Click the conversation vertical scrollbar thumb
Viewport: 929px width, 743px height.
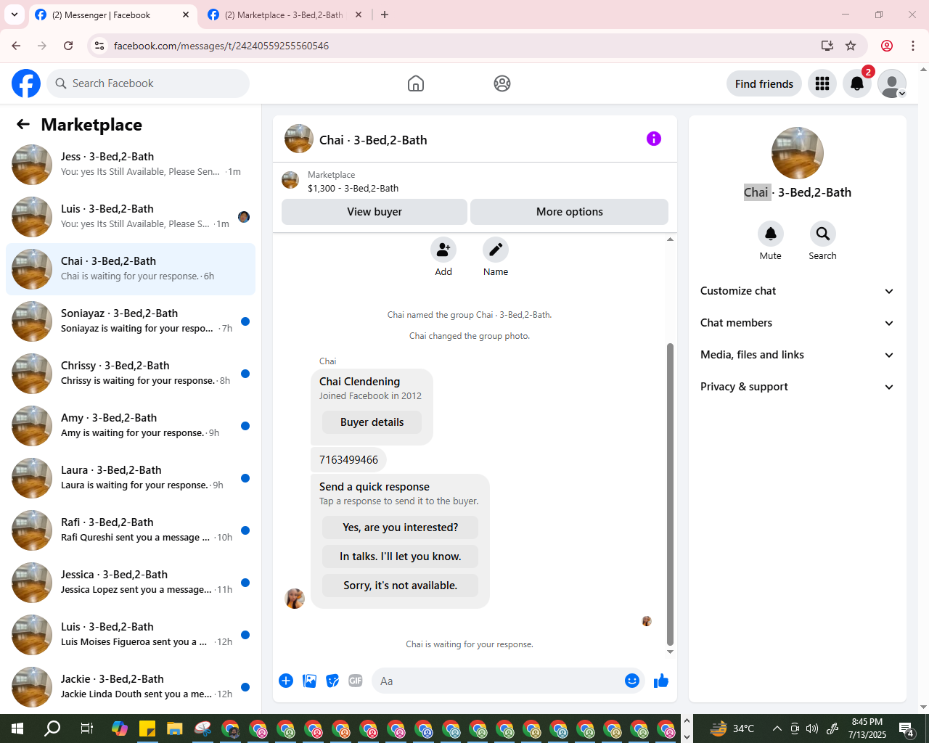tap(670, 493)
